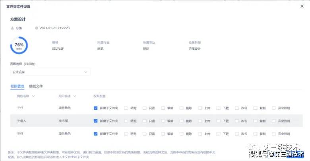Image resolution: width=310 pixels, height=161 pixels.
Task: Tick the 删除 checkbox in the 主设人 row
Action: [182, 121]
